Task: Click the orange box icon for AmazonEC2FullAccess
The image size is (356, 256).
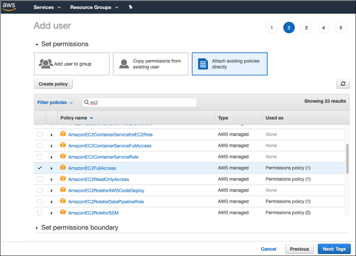Action: (63, 167)
